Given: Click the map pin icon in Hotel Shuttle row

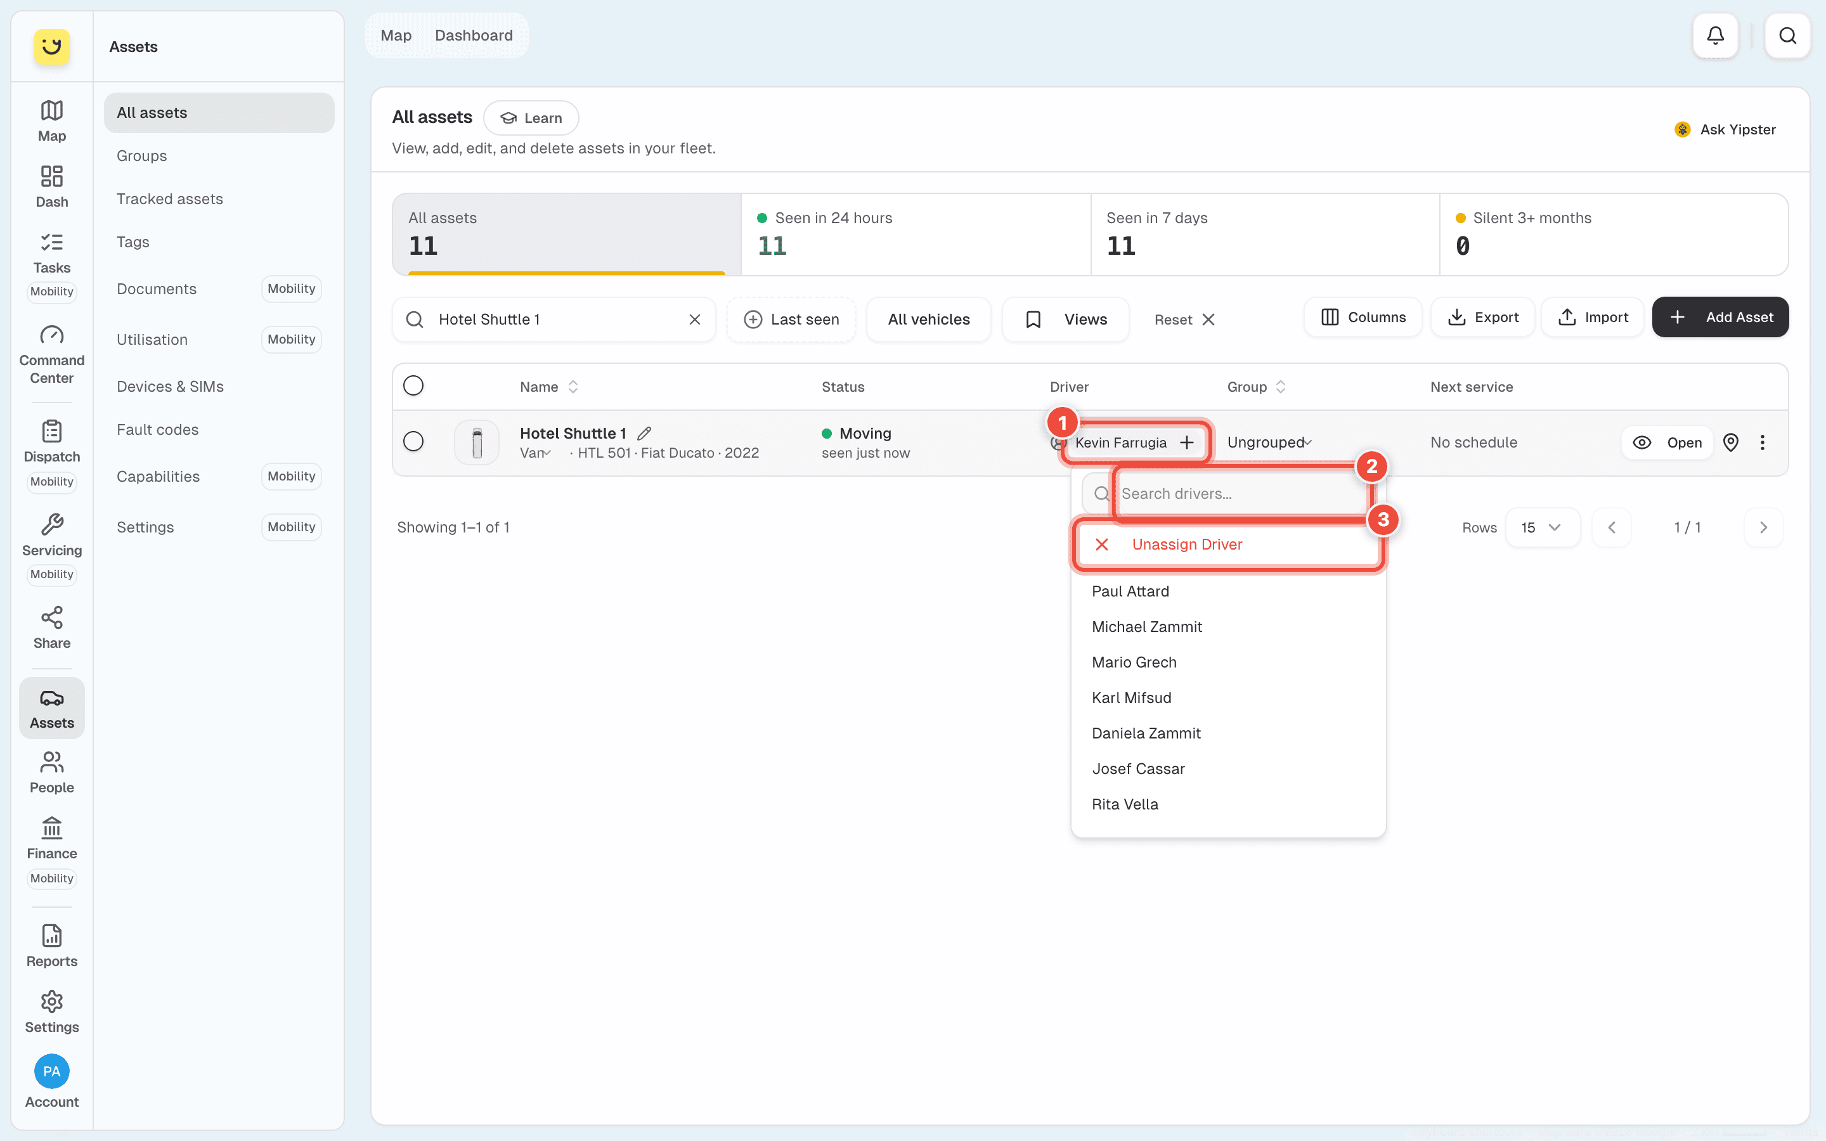Looking at the screenshot, I should [1731, 442].
